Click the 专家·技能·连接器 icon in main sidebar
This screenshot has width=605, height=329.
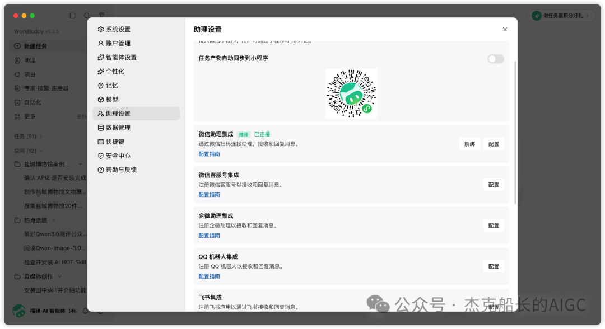[17, 88]
